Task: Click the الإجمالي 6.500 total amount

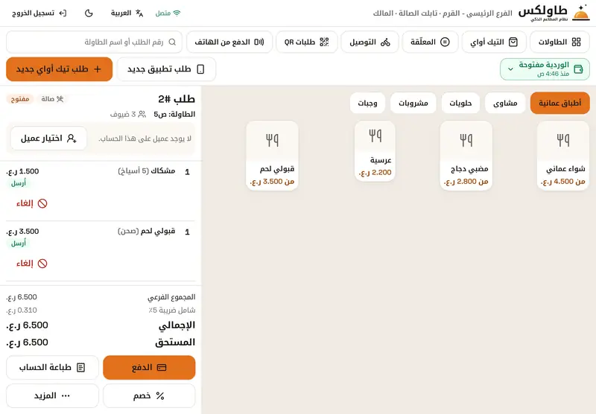Action: tap(28, 325)
